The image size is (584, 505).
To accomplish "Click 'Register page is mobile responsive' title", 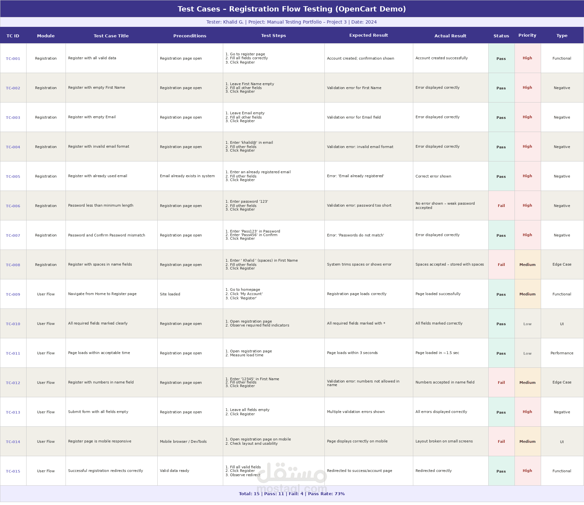I will click(100, 441).
